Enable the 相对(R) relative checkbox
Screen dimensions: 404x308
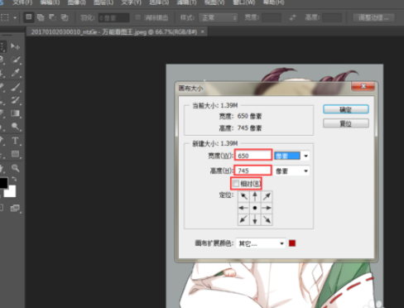pyautogui.click(x=235, y=183)
